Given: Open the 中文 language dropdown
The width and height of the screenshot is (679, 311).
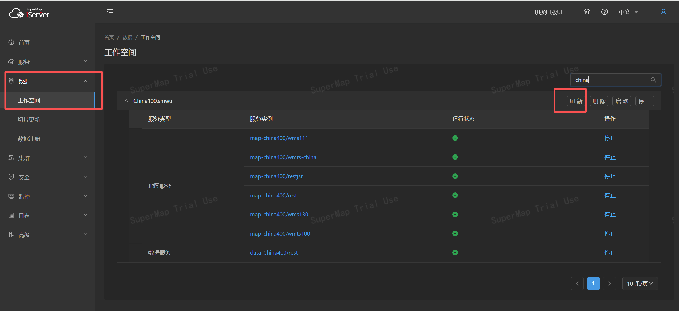Looking at the screenshot, I should (x=628, y=12).
